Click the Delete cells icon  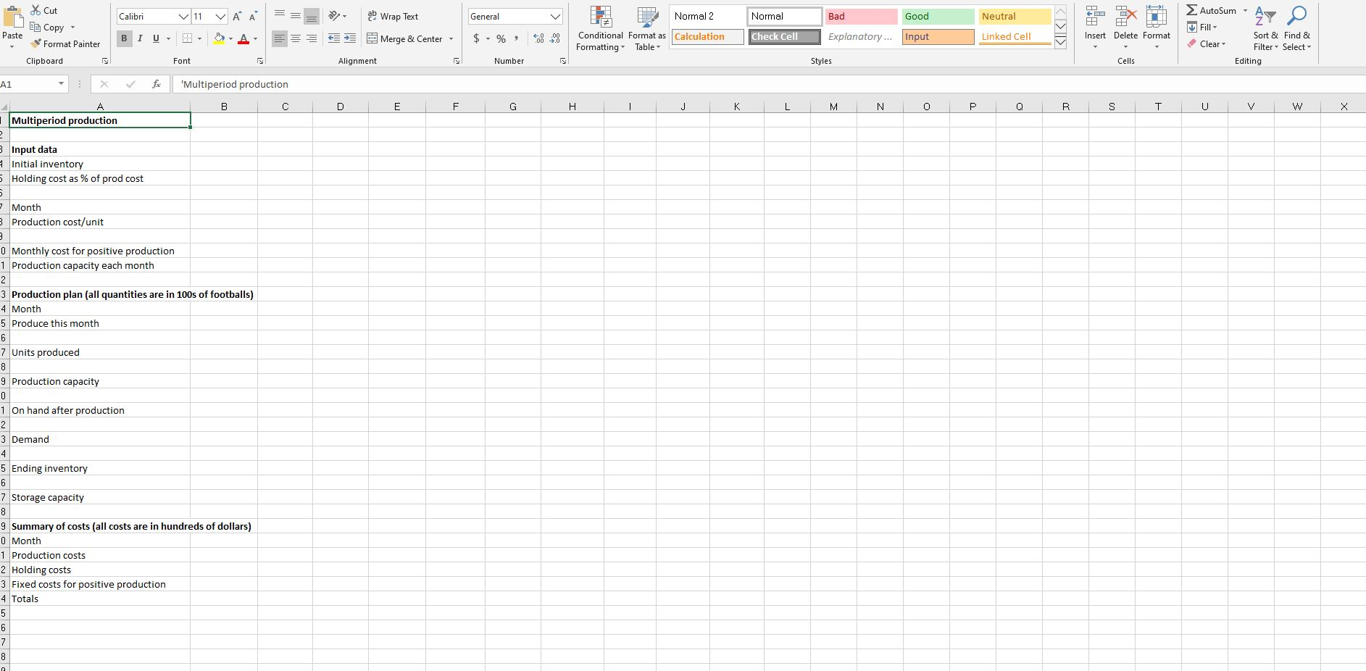(1125, 17)
